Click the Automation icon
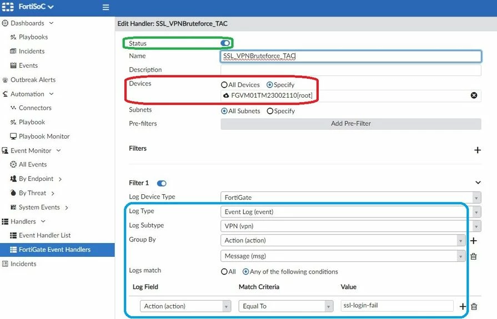The height and width of the screenshot is (319, 497). pyautogui.click(x=5, y=94)
